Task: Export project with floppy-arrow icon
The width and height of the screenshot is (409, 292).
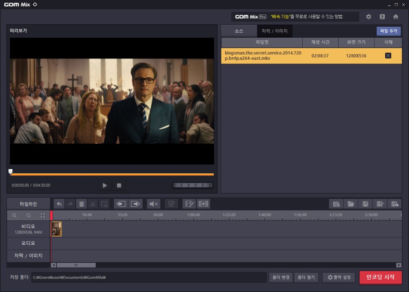Action: click(395, 204)
